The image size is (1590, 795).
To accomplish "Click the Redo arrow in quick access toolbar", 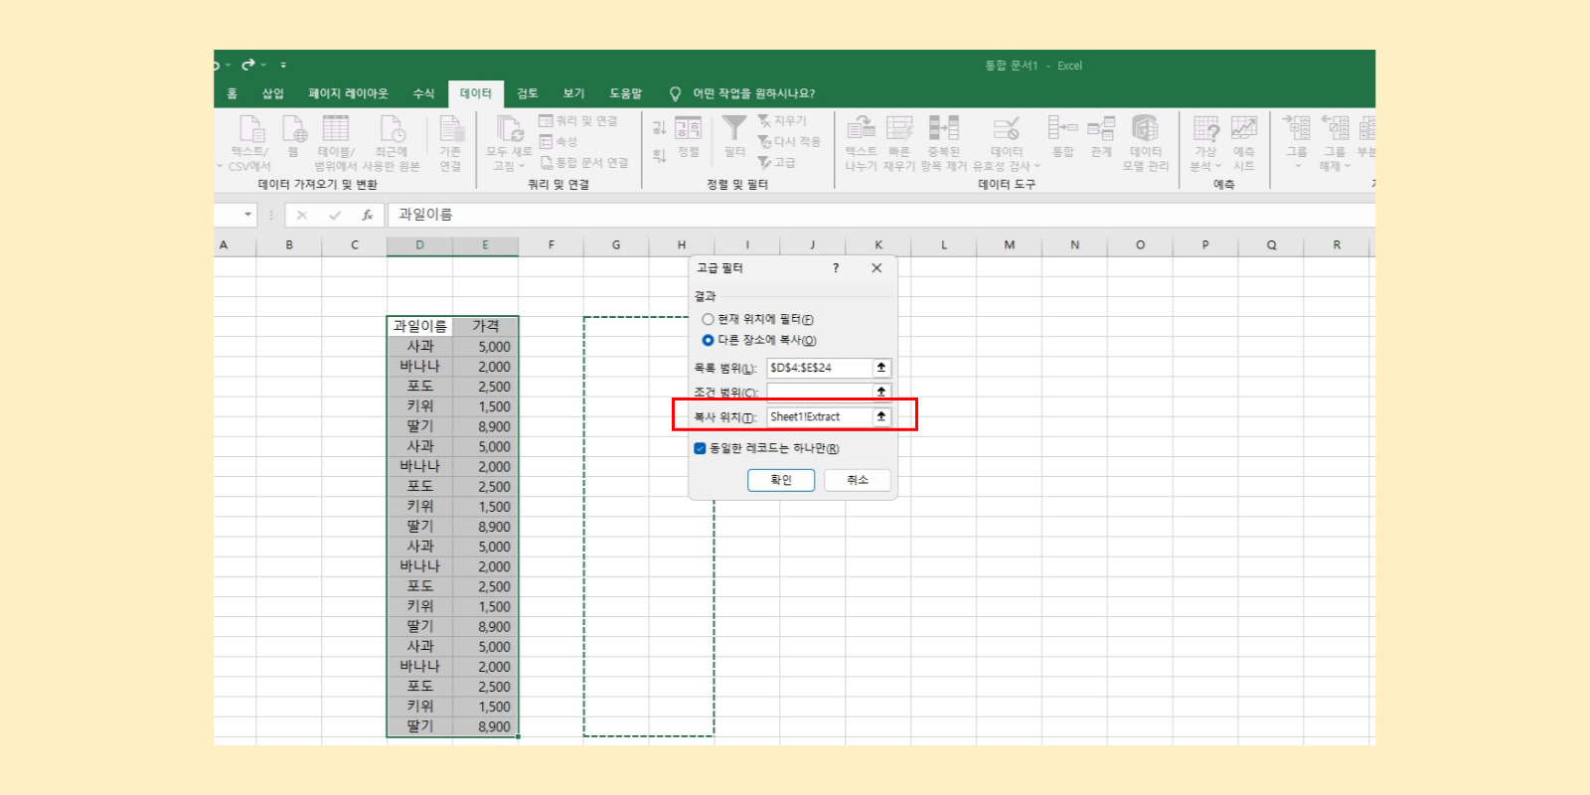I will [x=247, y=65].
